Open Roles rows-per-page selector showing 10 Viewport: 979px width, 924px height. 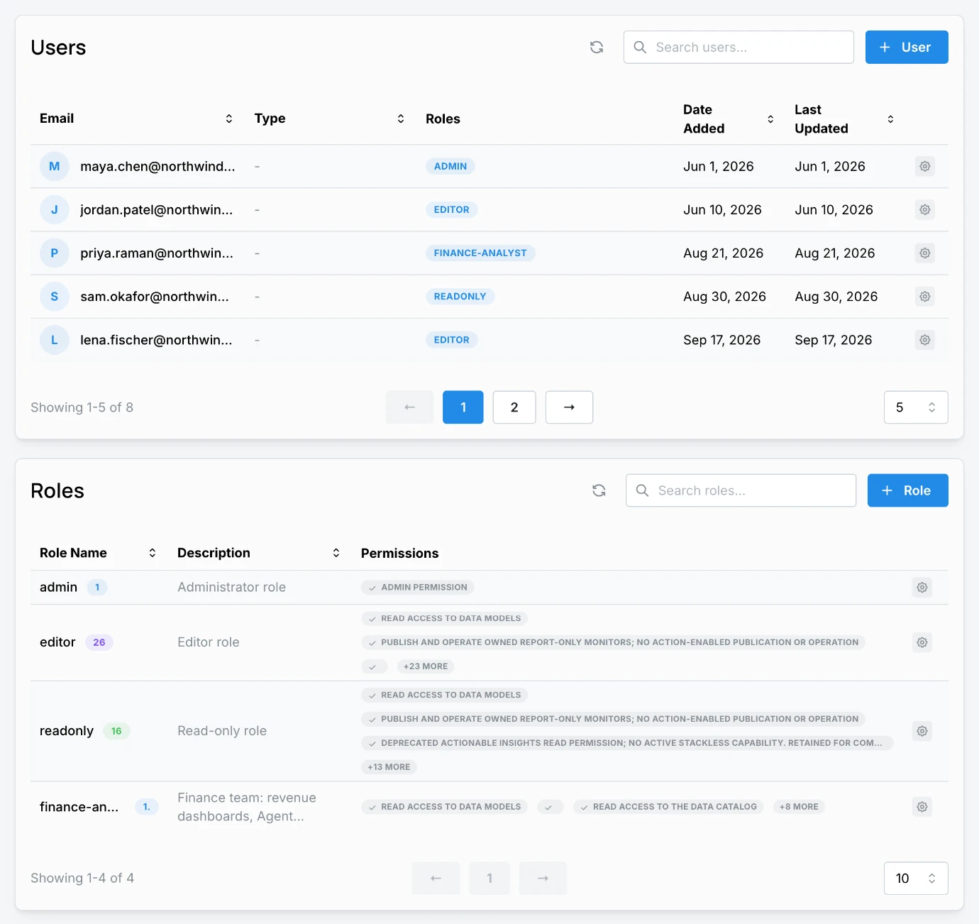tap(916, 879)
